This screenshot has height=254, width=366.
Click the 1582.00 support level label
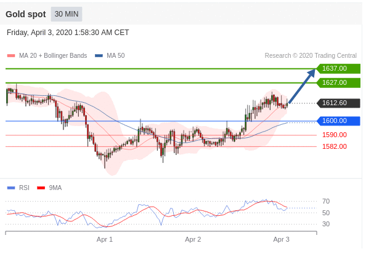click(x=335, y=146)
